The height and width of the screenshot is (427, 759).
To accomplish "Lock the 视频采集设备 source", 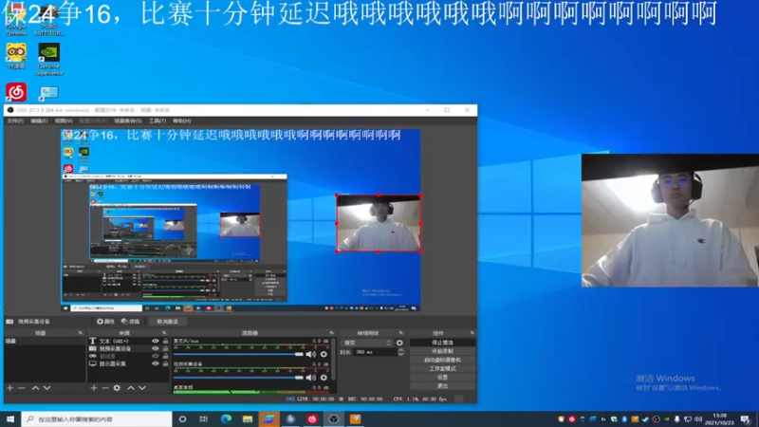I will [x=165, y=348].
